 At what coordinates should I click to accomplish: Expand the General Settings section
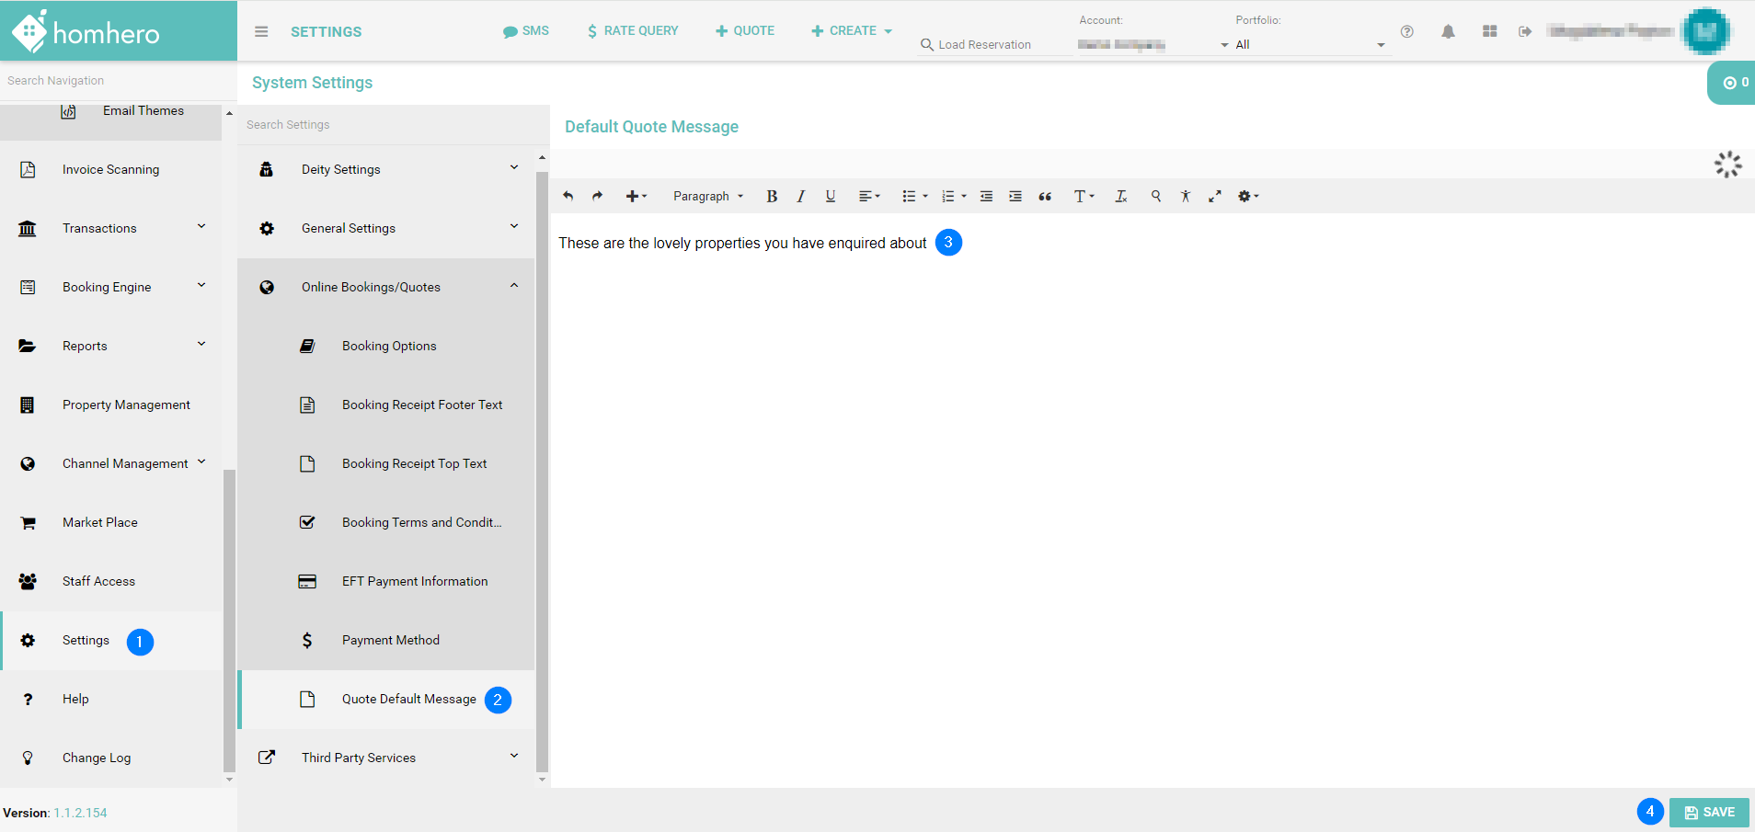(386, 228)
